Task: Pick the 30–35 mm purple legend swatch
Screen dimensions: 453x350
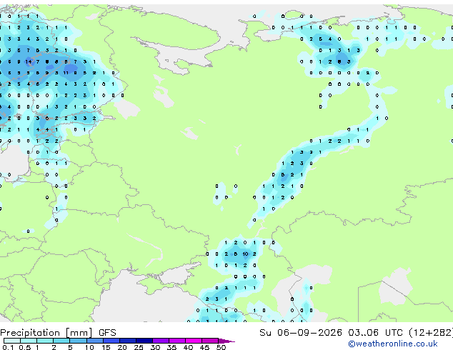Action: [x=161, y=341]
